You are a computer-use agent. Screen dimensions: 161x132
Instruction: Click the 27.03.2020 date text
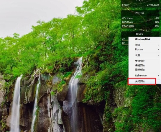pyautogui.click(x=153, y=5)
